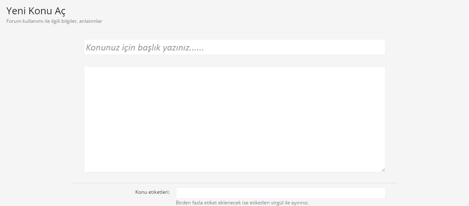Click the textarea resize handle corner
The image size is (469, 206).
click(x=383, y=170)
